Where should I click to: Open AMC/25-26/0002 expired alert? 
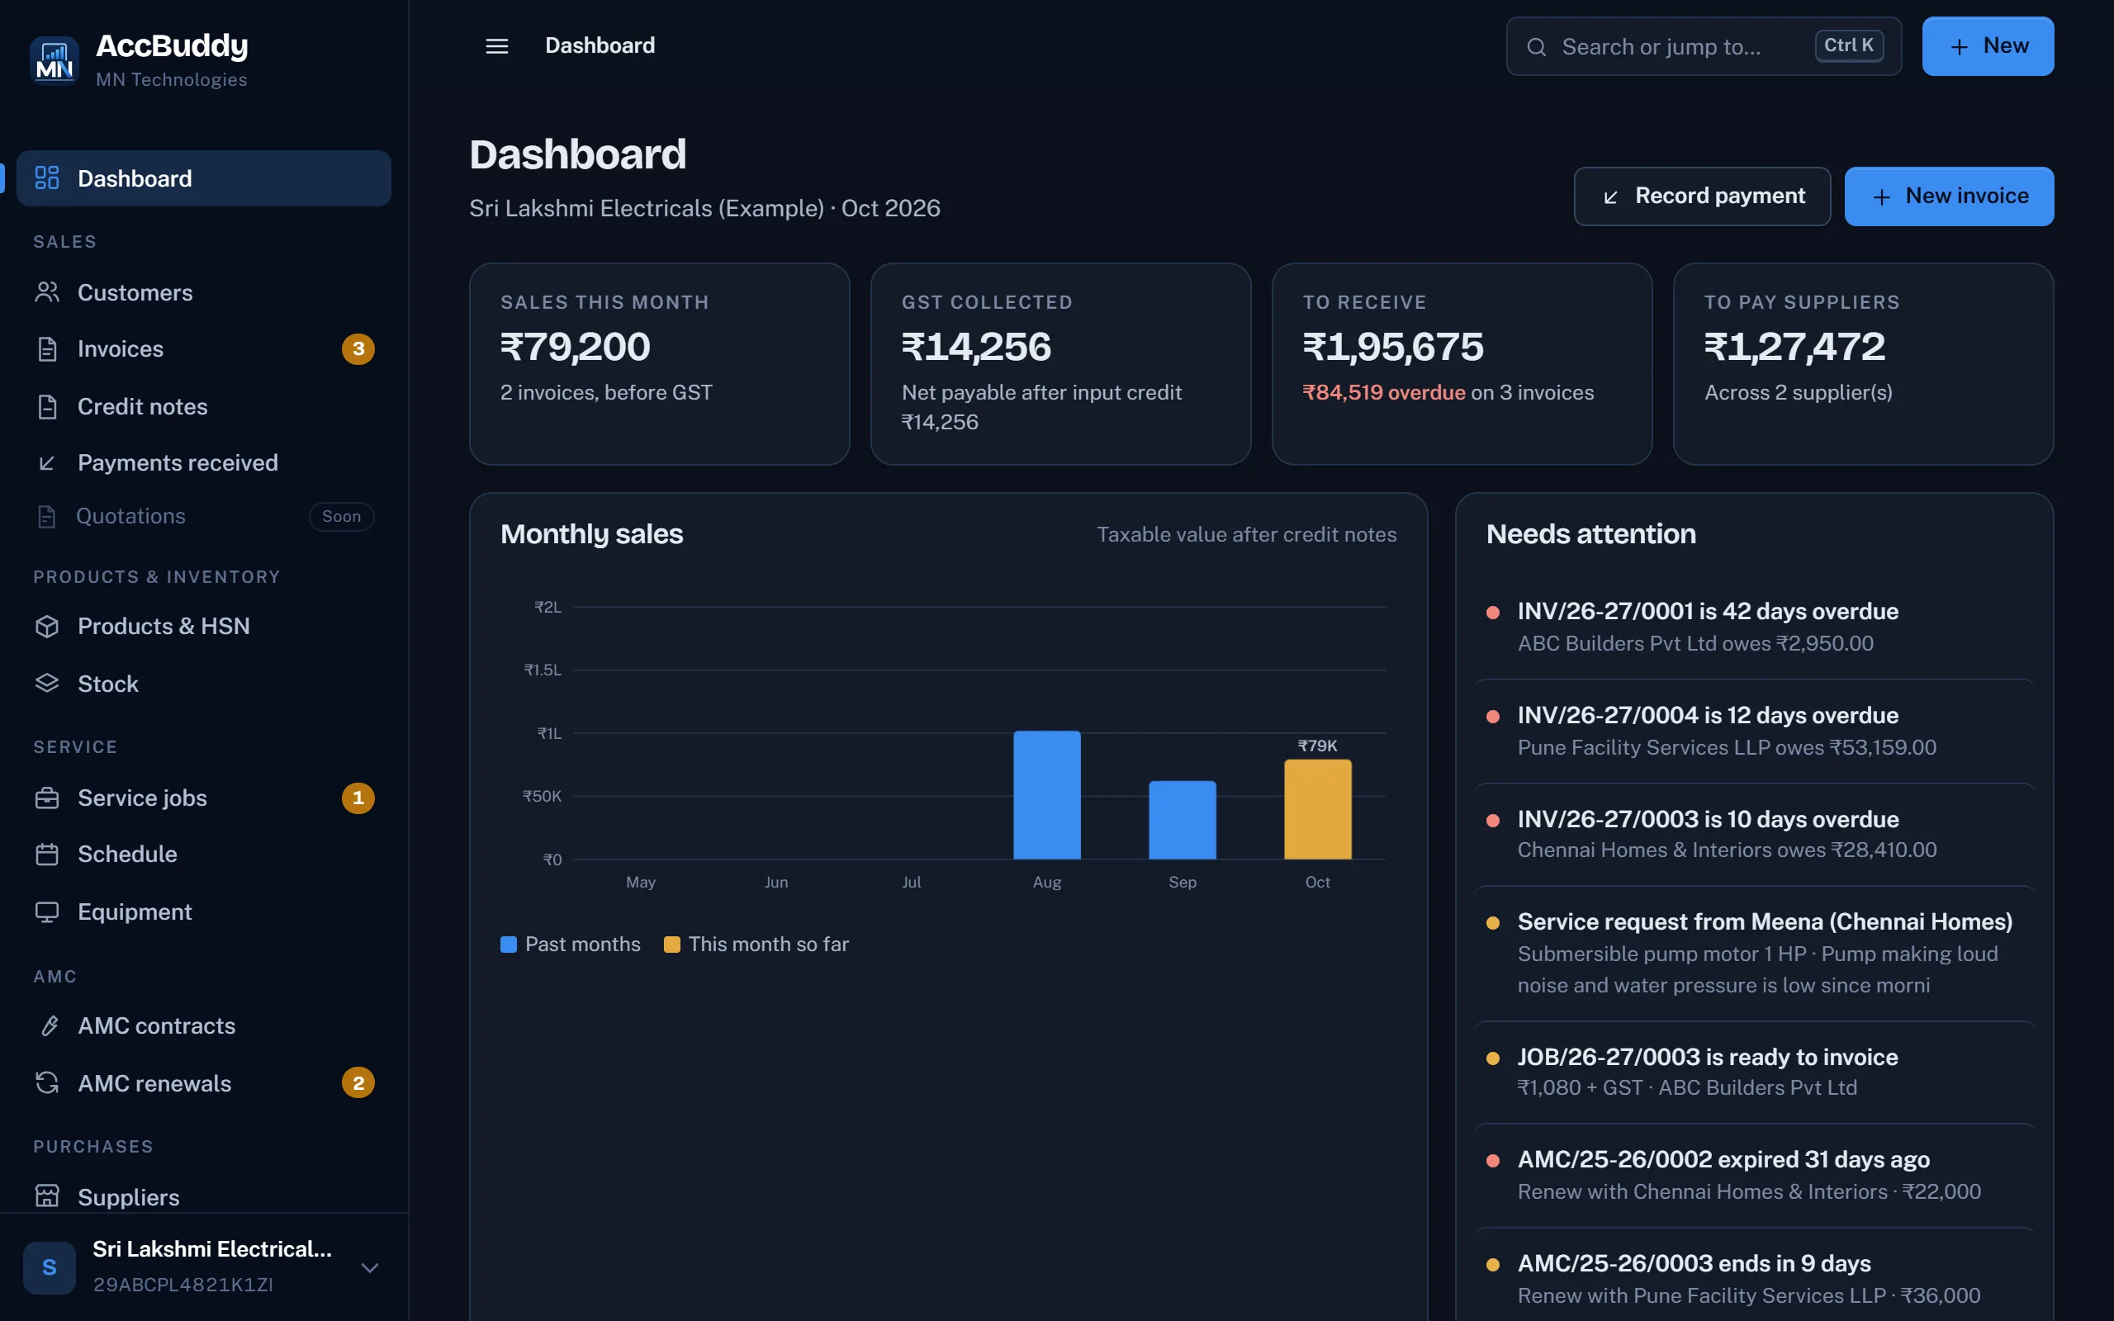(1754, 1176)
